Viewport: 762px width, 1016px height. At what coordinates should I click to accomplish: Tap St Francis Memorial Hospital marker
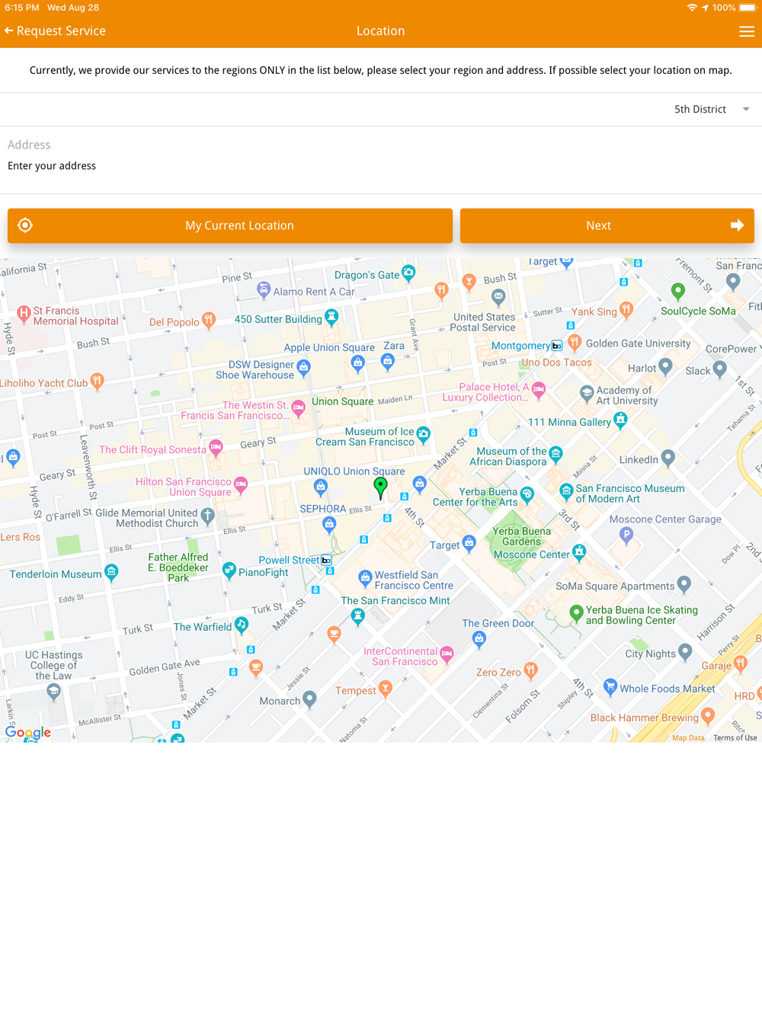(24, 313)
